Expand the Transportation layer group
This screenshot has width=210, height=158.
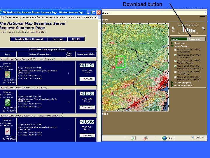click(x=172, y=85)
